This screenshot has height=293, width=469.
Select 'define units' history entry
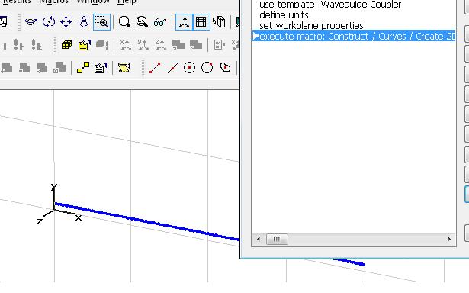coord(284,15)
